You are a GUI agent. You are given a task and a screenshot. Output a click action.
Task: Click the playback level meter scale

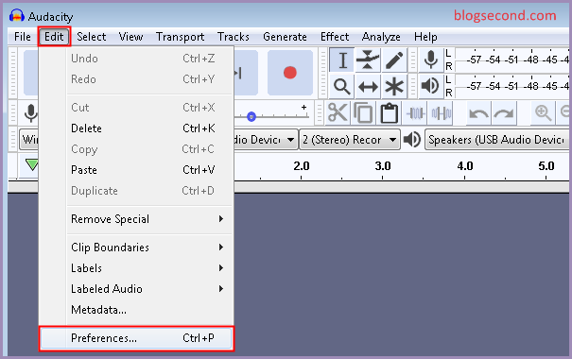tap(512, 86)
